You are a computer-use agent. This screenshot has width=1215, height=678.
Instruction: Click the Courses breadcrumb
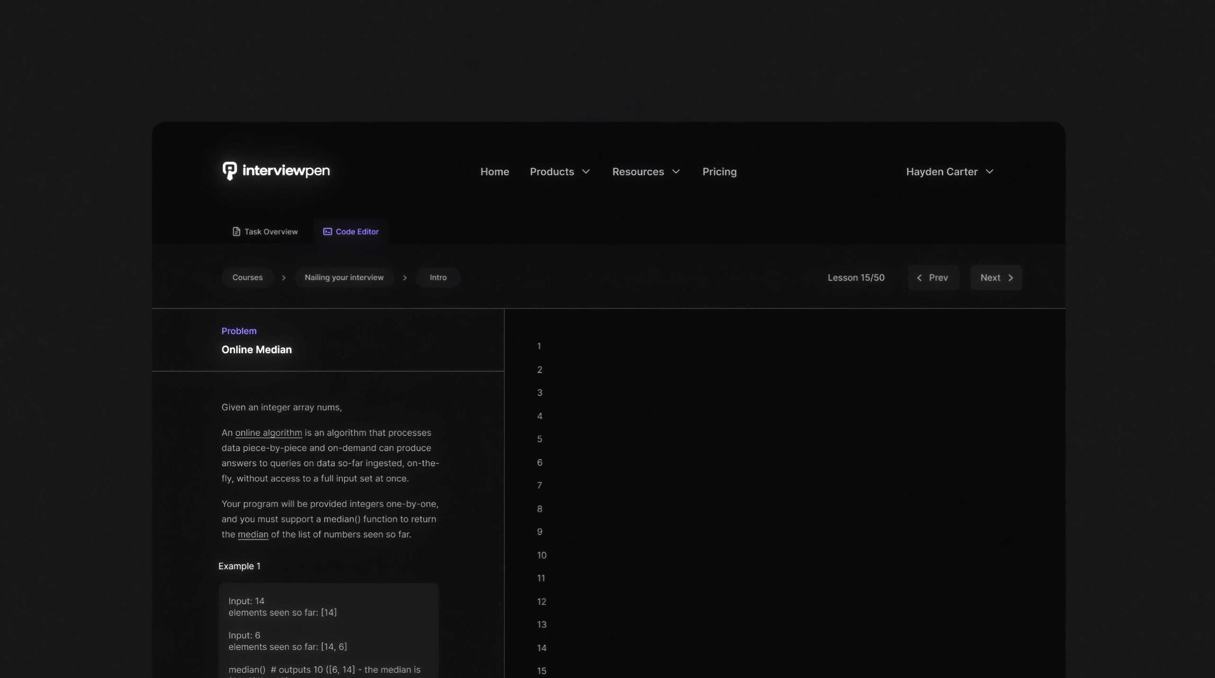[247, 277]
